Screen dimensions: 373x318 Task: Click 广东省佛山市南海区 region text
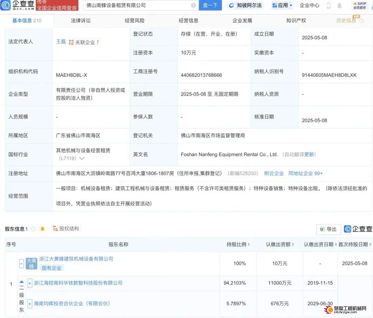[x=78, y=136]
